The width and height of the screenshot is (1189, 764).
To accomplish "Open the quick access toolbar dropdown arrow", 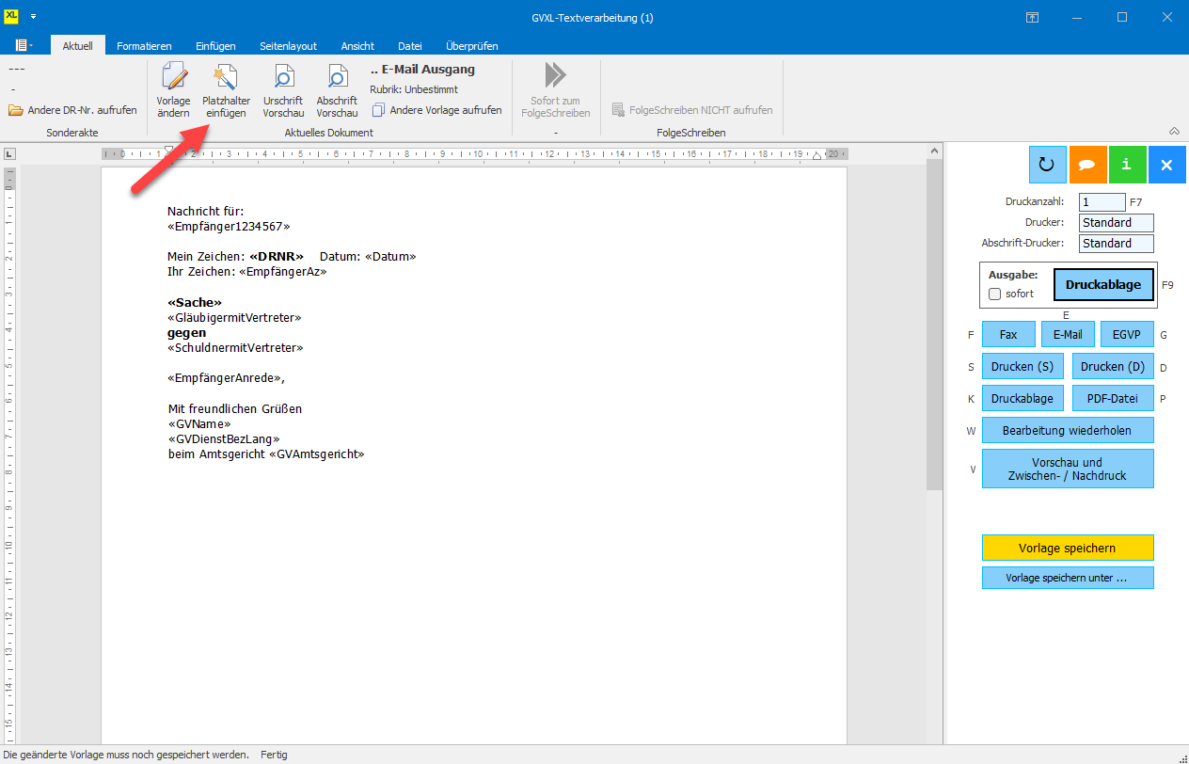I will [33, 17].
